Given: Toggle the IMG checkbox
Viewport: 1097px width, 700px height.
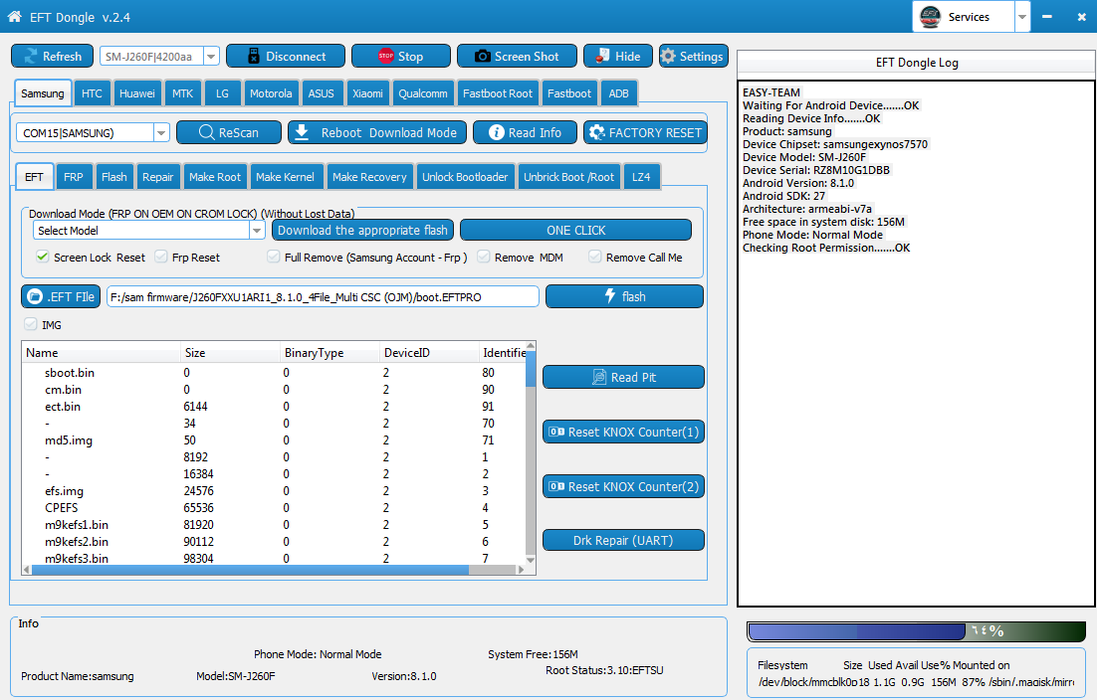Looking at the screenshot, I should tap(30, 324).
